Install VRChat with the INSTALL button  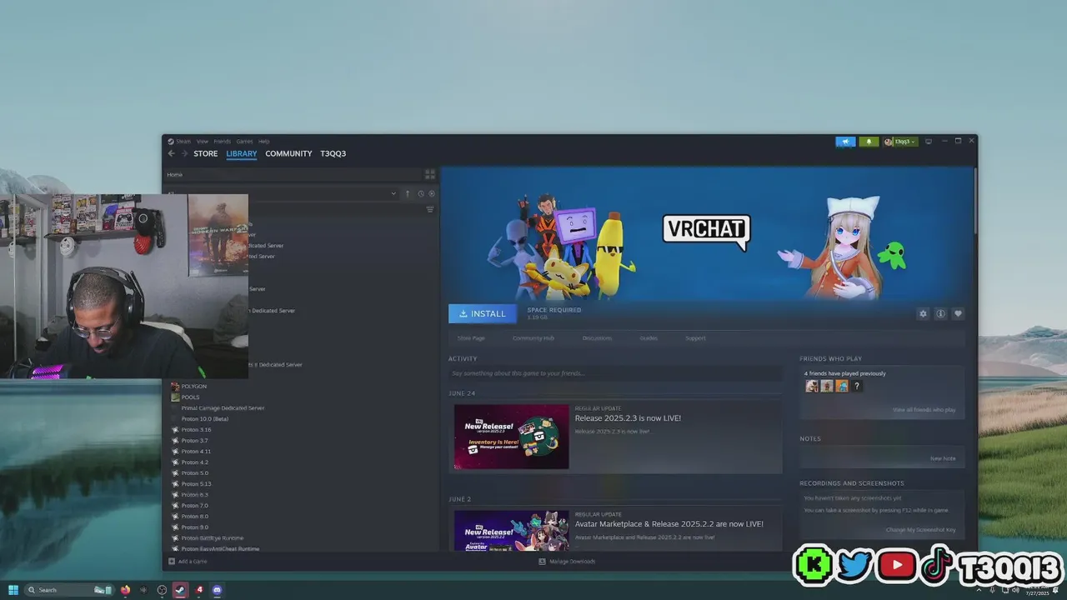(483, 313)
